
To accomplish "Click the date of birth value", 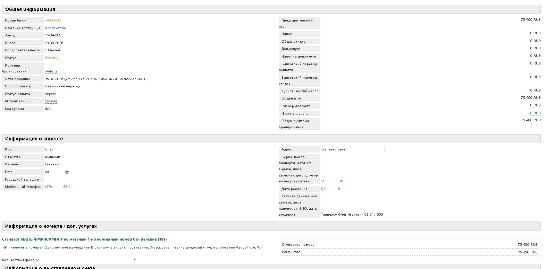I will [x=330, y=189].
